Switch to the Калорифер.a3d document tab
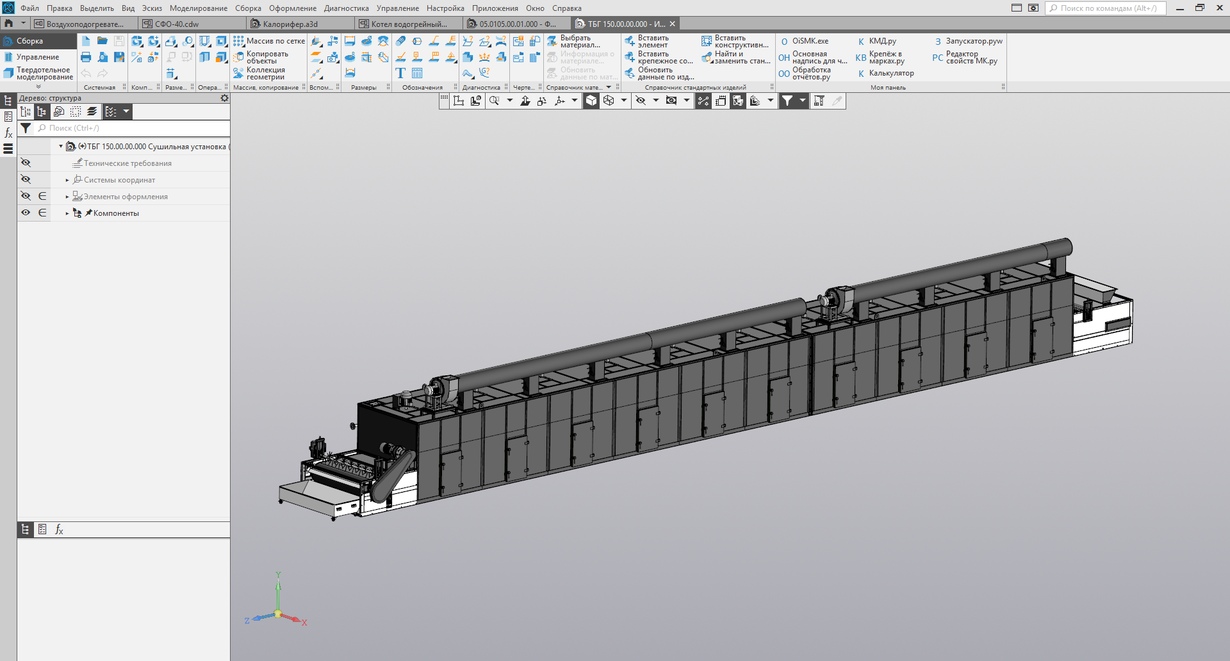Viewport: 1230px width, 661px height. 290,24
